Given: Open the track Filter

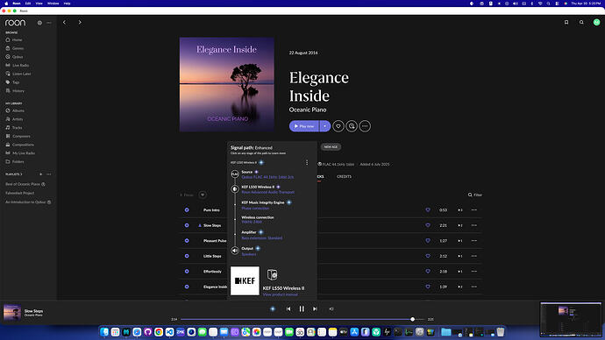Looking at the screenshot, I should [x=475, y=195].
